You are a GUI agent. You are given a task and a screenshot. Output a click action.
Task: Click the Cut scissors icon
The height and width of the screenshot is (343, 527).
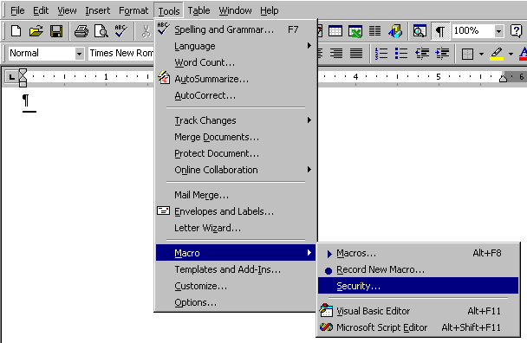(x=146, y=31)
